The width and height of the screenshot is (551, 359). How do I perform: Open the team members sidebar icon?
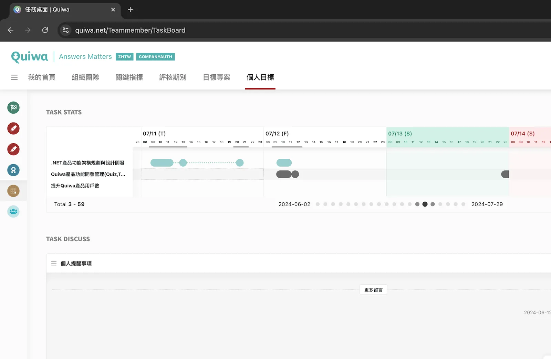13,211
